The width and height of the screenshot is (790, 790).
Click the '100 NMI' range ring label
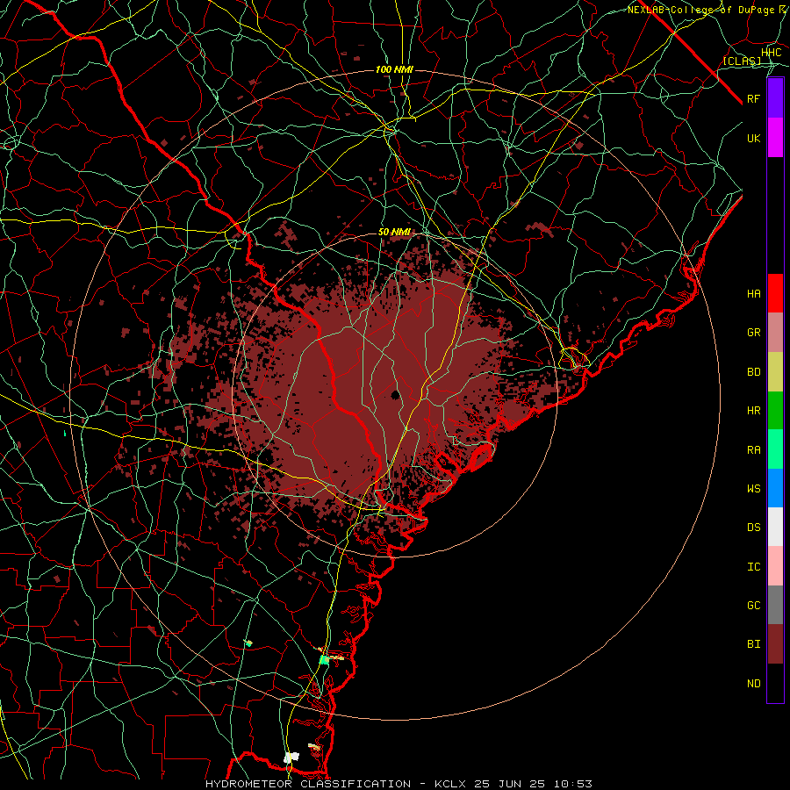click(x=394, y=69)
